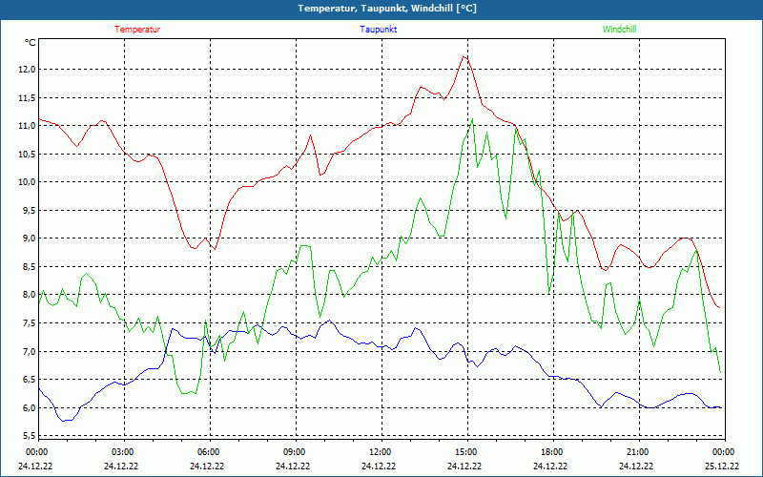Click the '10,0' y-axis value
Viewport: 763px width, 477px height.
(29, 182)
